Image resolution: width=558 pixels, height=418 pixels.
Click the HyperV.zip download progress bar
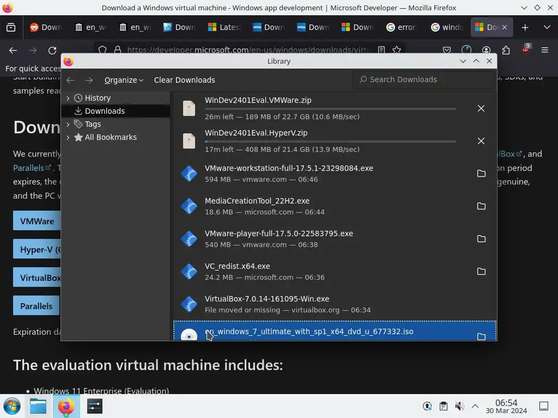click(x=330, y=142)
